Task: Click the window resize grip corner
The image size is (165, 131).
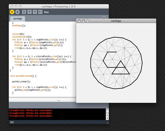Action: (x=107, y=122)
